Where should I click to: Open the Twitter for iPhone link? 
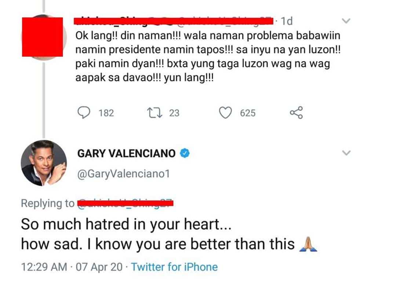click(174, 267)
